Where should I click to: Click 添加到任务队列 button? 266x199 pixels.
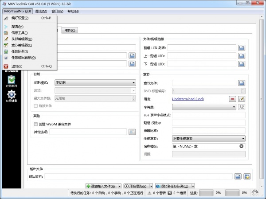pyautogui.click(x=173, y=186)
